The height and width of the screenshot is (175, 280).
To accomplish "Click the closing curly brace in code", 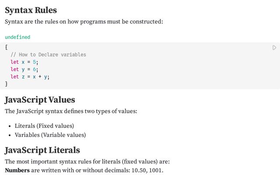I will [6, 84].
